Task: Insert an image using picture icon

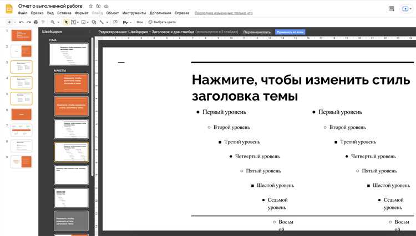Action: [84, 22]
